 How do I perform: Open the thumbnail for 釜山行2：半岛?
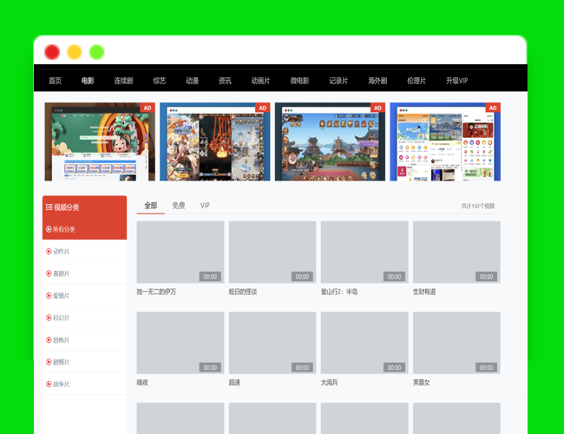(364, 252)
